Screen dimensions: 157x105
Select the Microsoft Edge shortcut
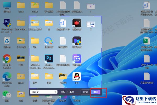[7, 76]
